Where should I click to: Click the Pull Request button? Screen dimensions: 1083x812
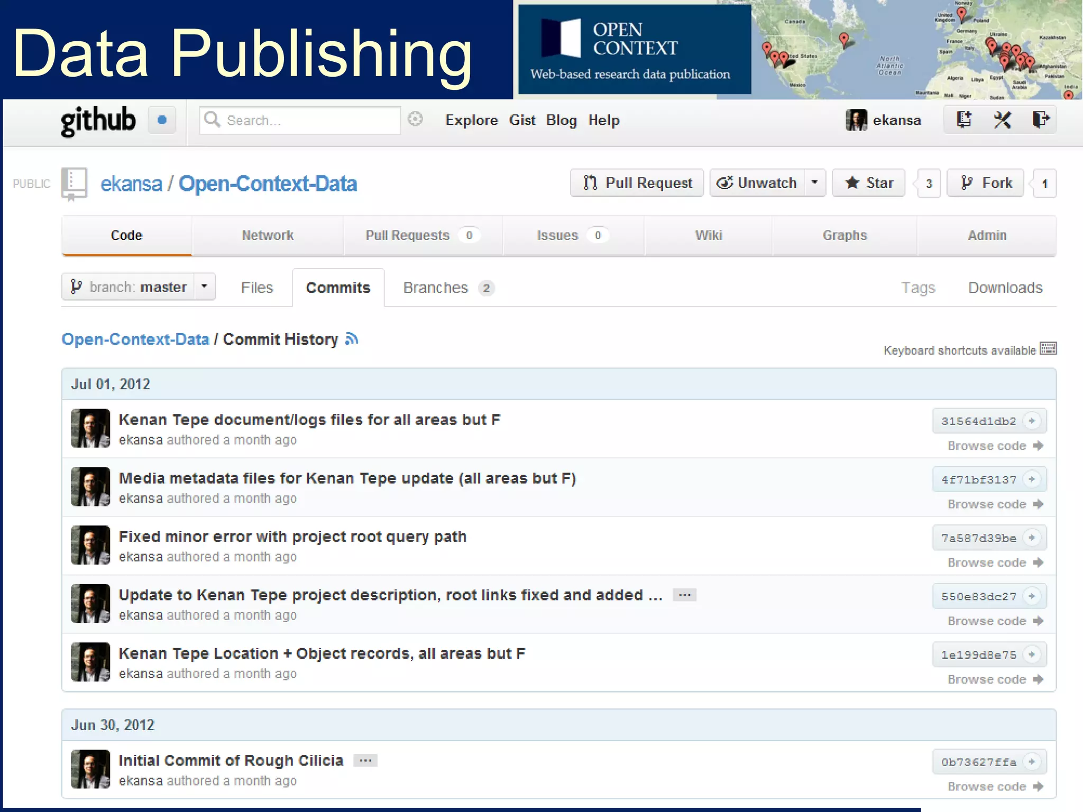point(637,183)
